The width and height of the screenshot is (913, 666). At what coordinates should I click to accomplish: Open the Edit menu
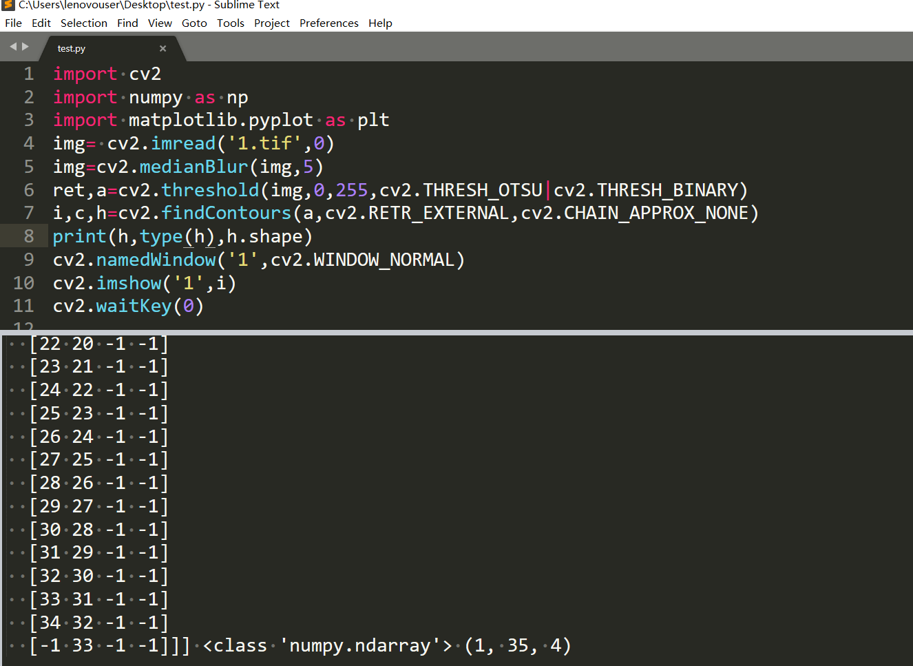point(41,23)
